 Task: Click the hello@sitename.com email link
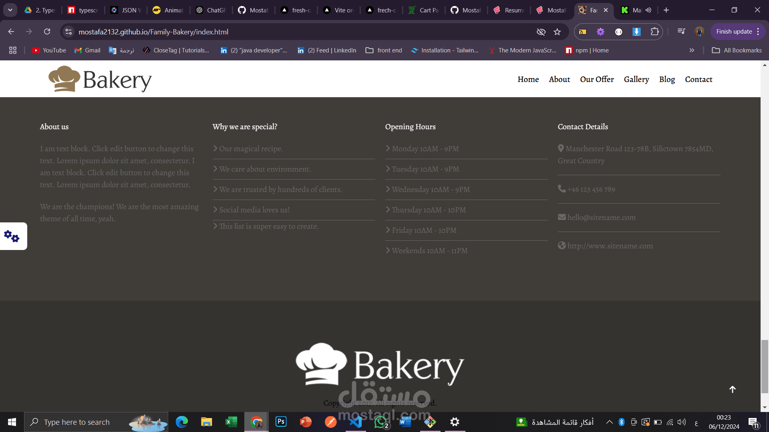point(601,218)
